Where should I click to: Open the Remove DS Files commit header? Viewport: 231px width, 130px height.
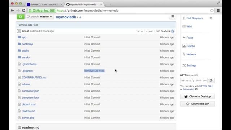coord(28,25)
